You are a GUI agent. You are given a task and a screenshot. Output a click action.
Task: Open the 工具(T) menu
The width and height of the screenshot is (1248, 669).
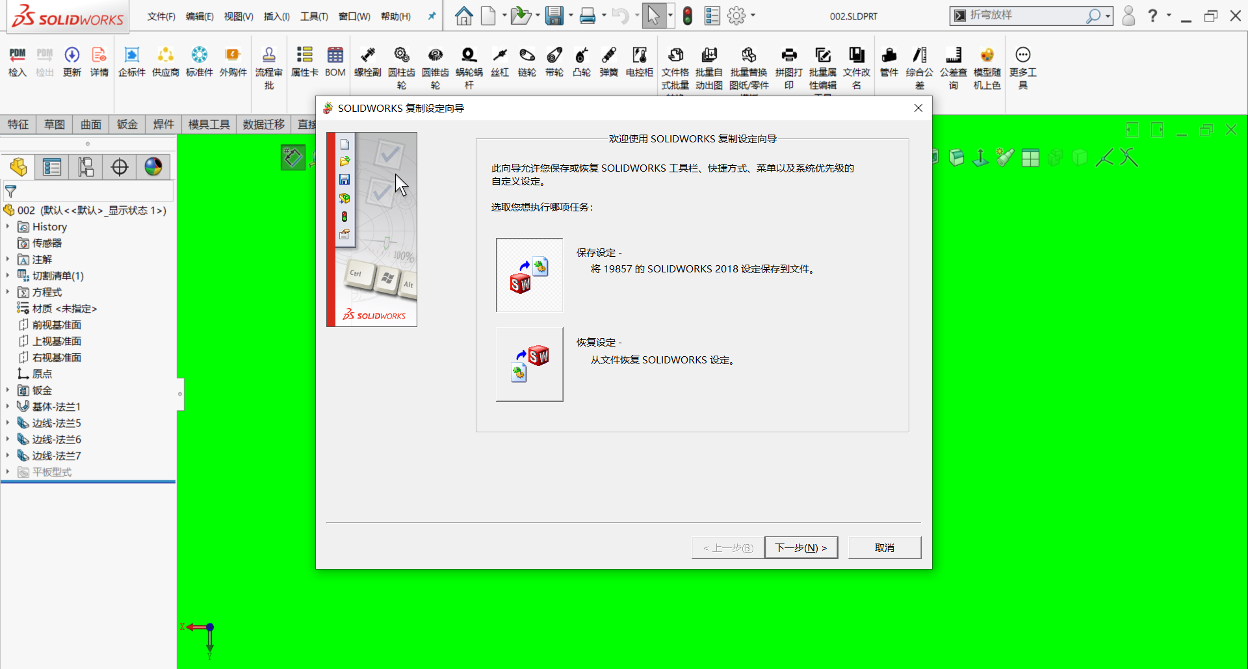click(314, 16)
